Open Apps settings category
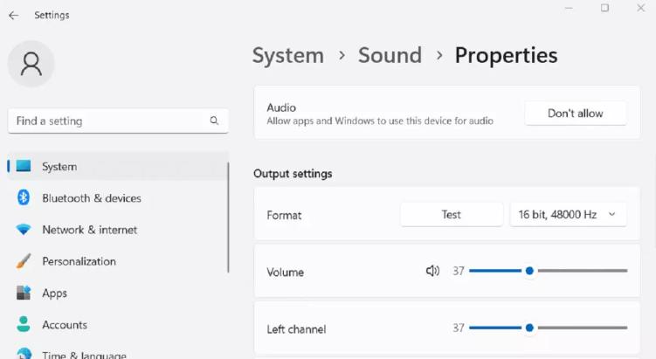The height and width of the screenshot is (359, 656). pos(118,293)
